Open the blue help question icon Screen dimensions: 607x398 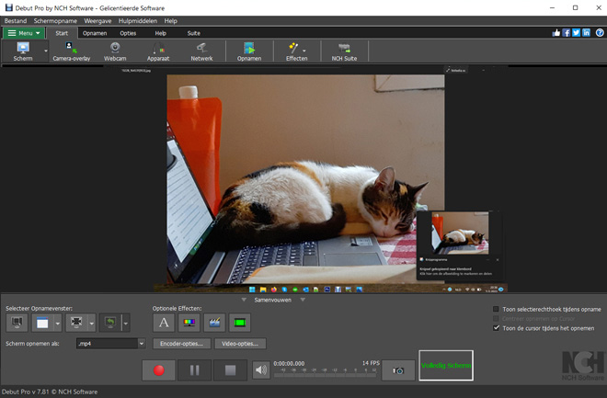600,33
